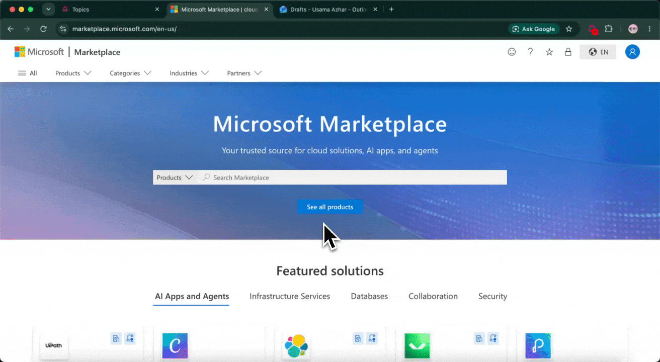Focus the Search Marketplace field
This screenshot has width=660, height=362.
[x=354, y=177]
